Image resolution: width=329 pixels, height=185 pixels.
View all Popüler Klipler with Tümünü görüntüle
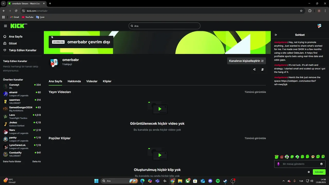(255, 138)
